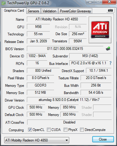Click the Memory Size field 512 MB

pos(41,93)
